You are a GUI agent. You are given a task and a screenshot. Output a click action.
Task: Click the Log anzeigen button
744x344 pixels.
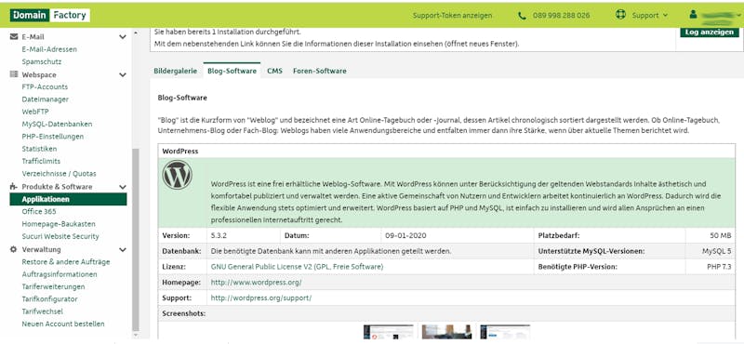(x=710, y=33)
